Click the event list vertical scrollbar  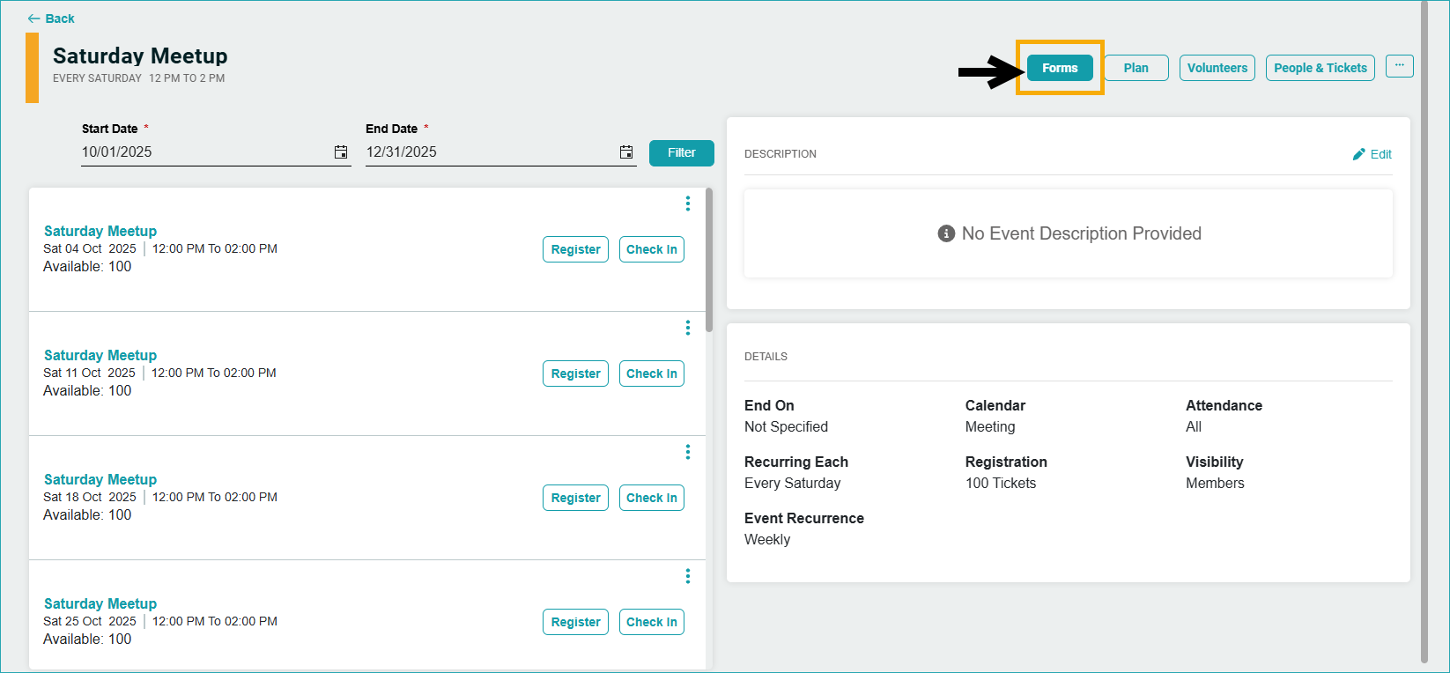(x=709, y=264)
